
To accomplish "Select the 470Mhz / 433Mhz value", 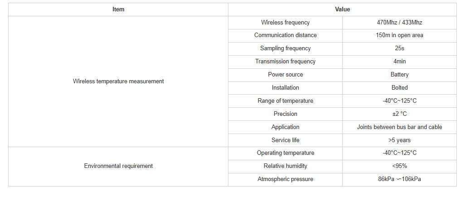I will pos(399,23).
